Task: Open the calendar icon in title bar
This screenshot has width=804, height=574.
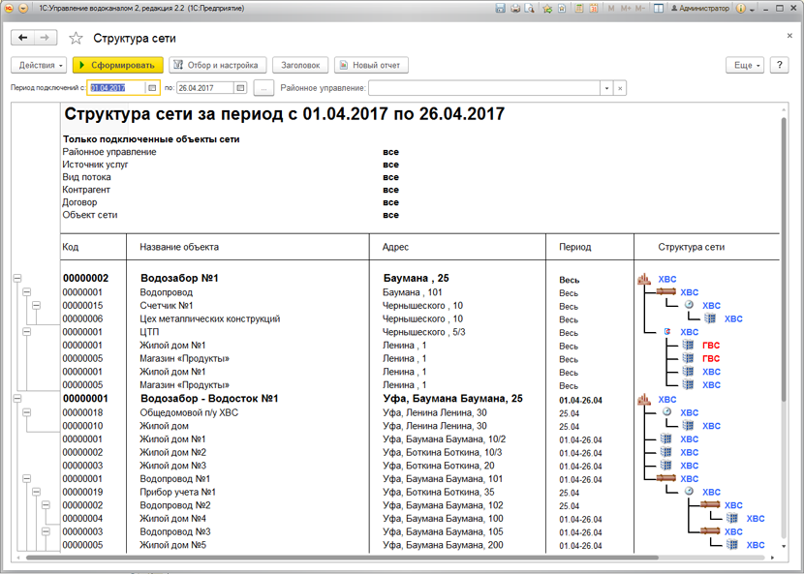Action: pyautogui.click(x=593, y=8)
